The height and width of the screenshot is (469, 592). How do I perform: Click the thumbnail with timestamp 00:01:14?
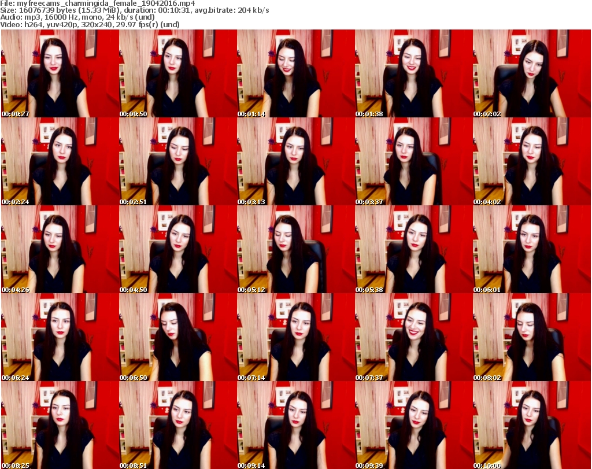[x=295, y=73]
